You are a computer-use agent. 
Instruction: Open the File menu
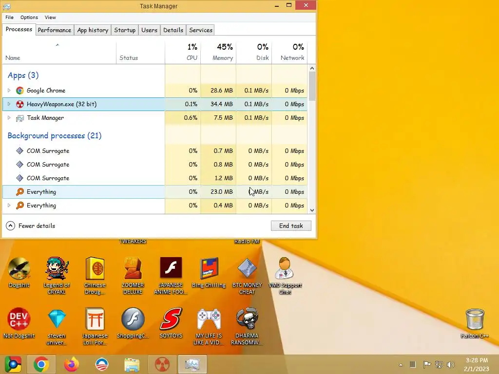(x=10, y=18)
